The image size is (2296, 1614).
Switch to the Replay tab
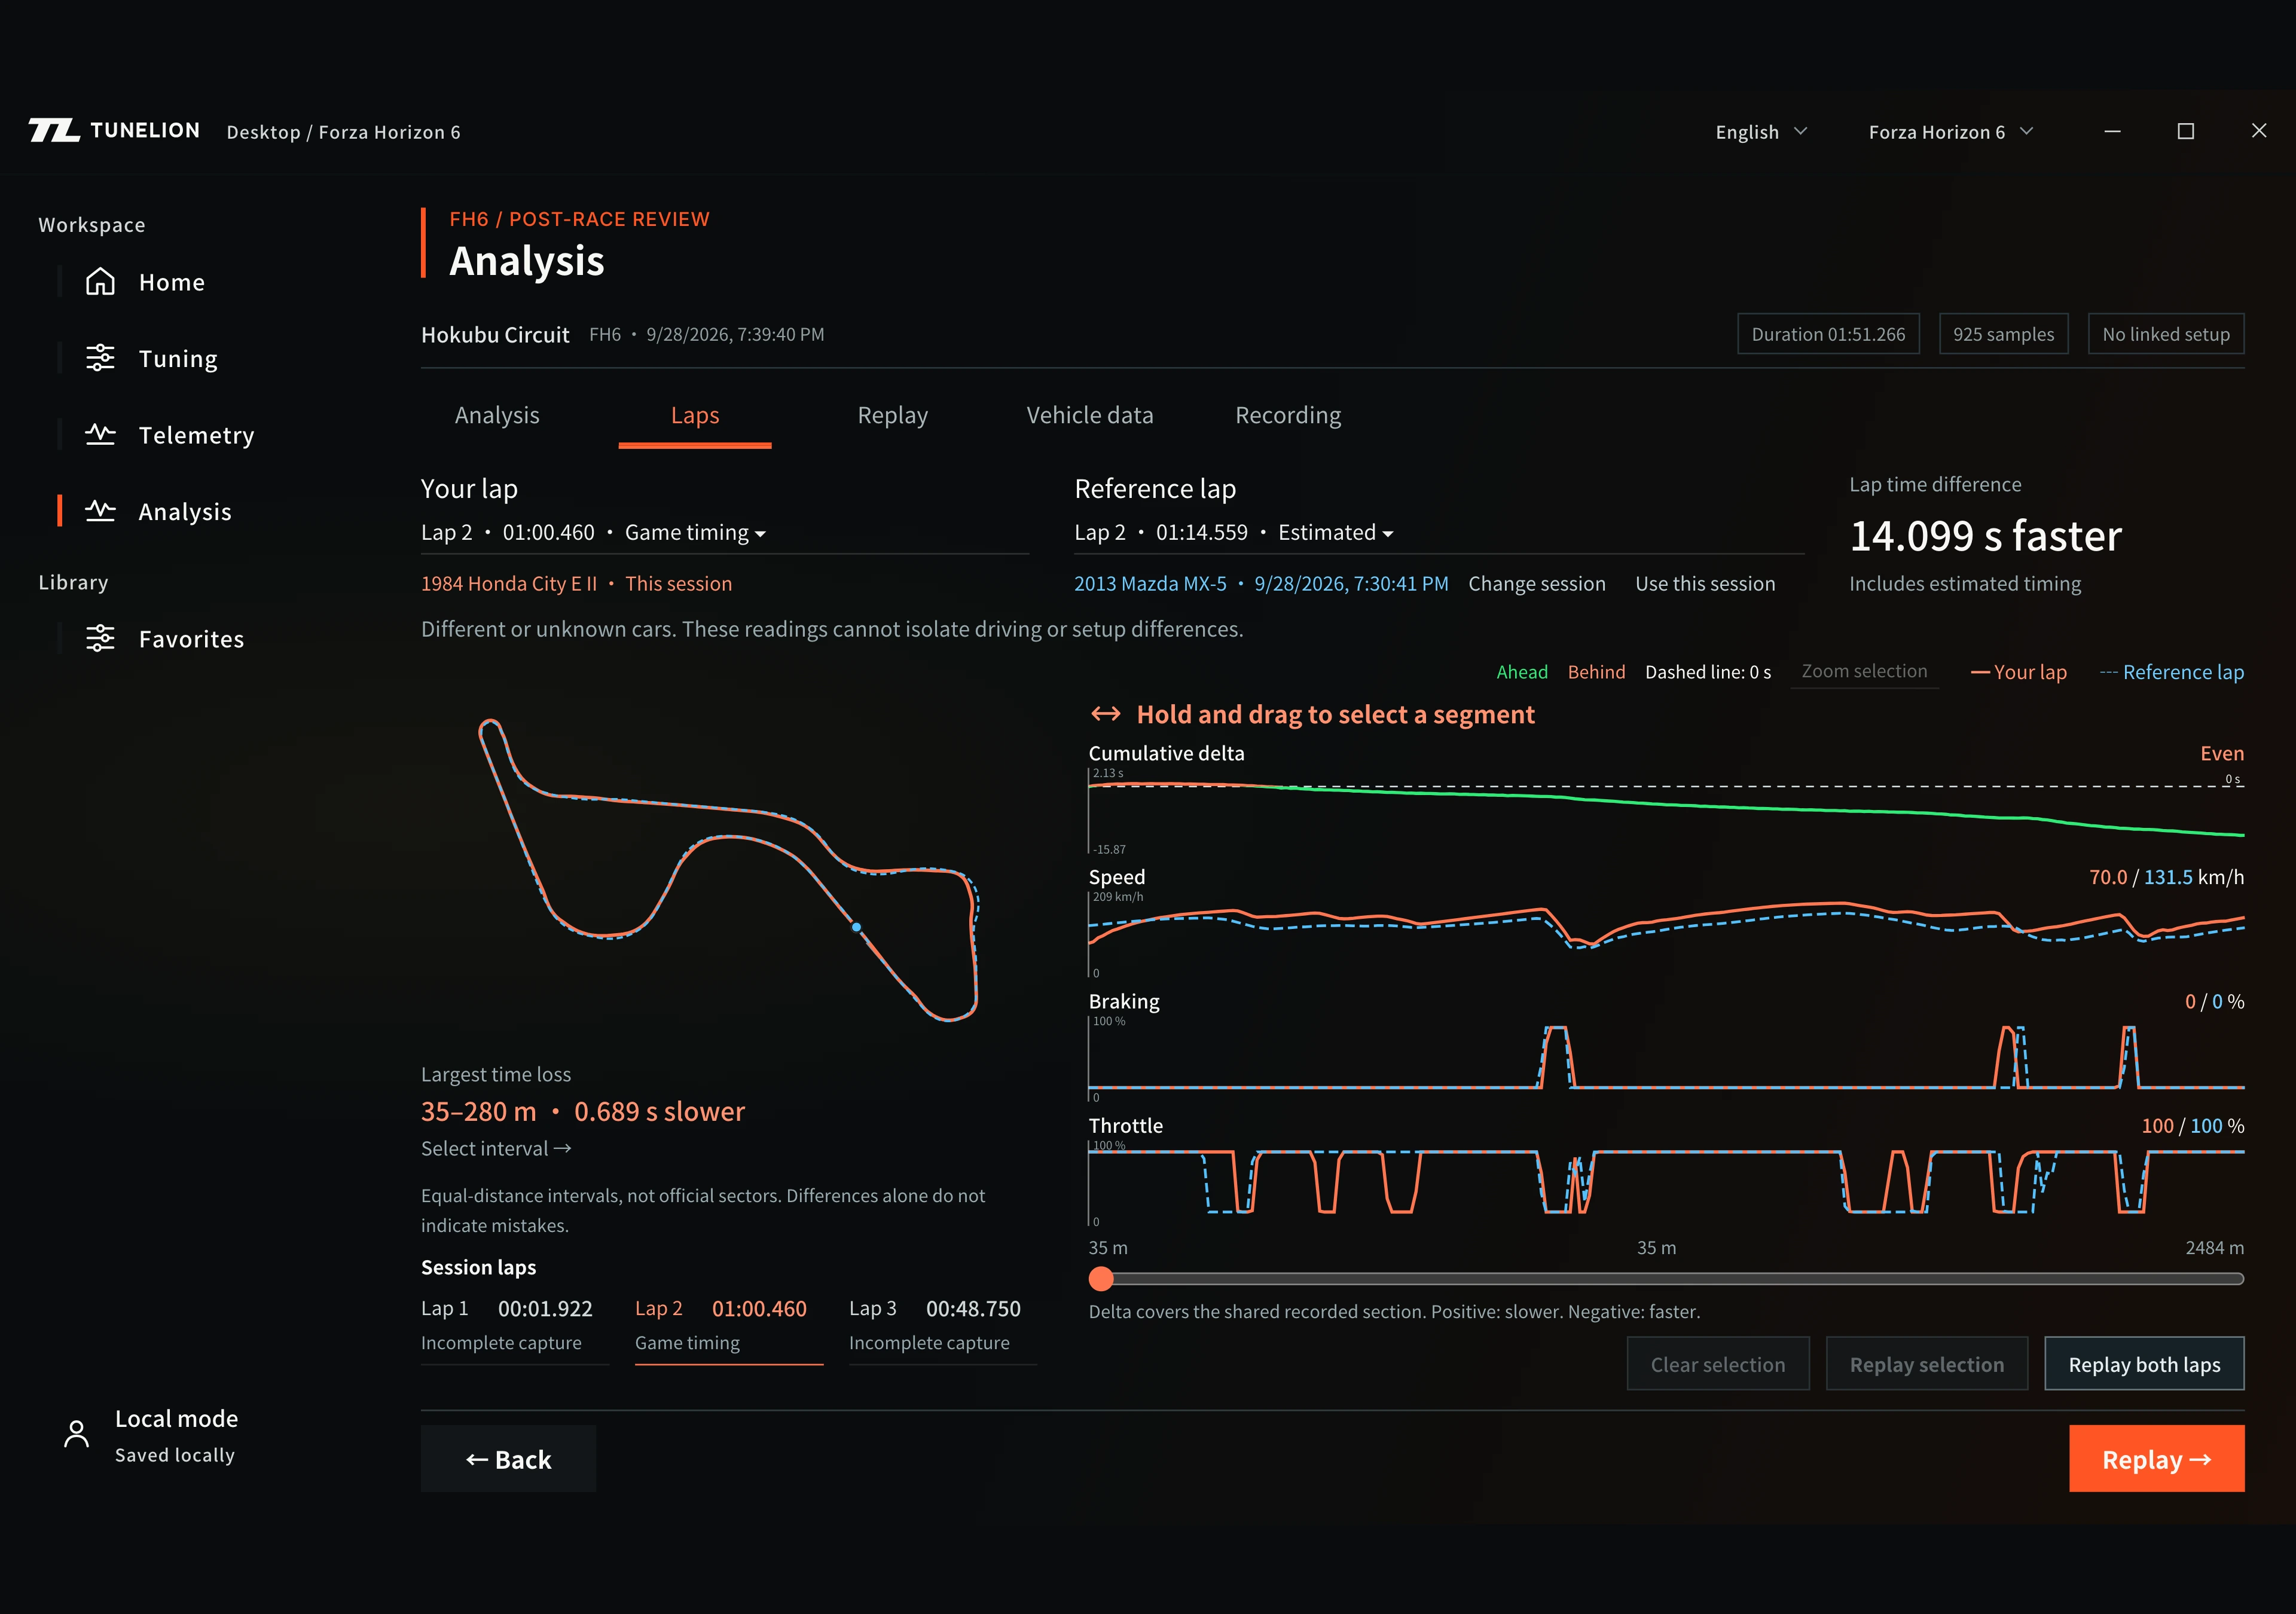tap(893, 415)
